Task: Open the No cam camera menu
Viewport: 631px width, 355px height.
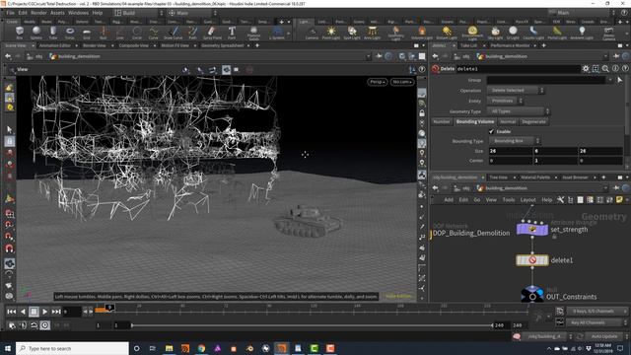Action: point(401,82)
